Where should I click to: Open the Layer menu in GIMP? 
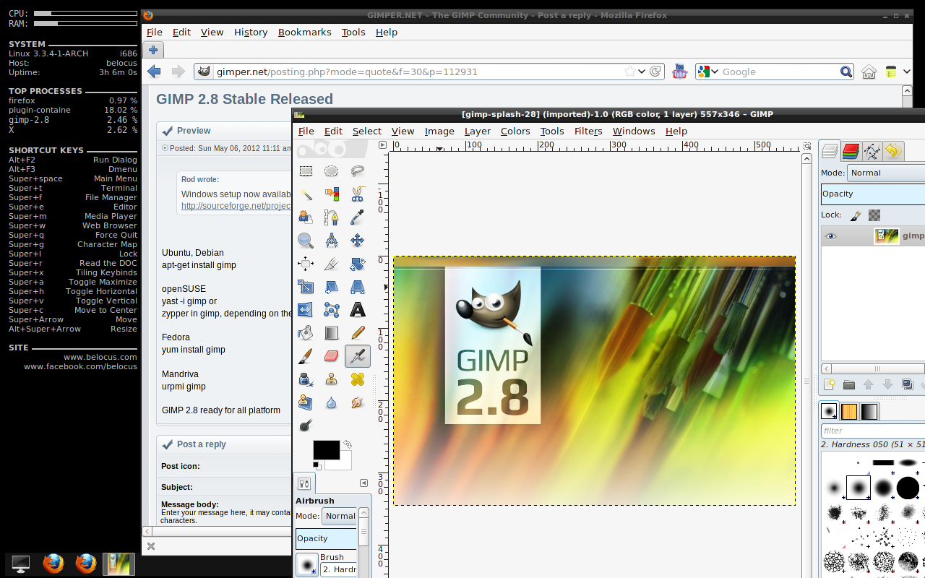click(x=477, y=131)
